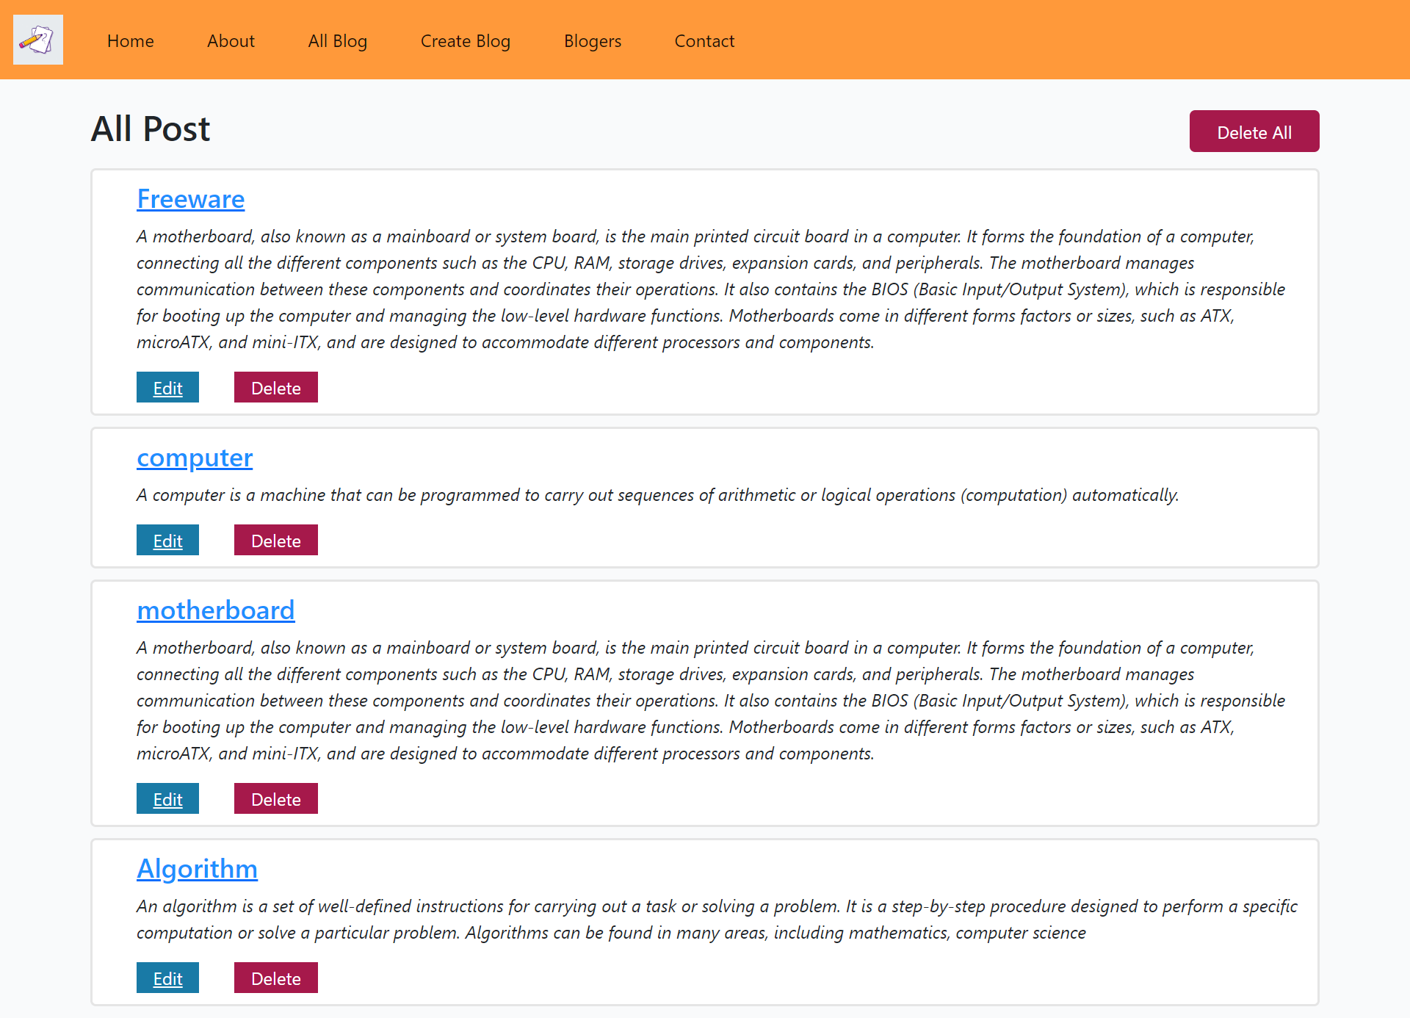Edit the Freeware blog post
Image resolution: width=1410 pixels, height=1018 pixels.
167,388
